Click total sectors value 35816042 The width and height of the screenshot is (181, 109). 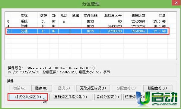click(x=138, y=31)
